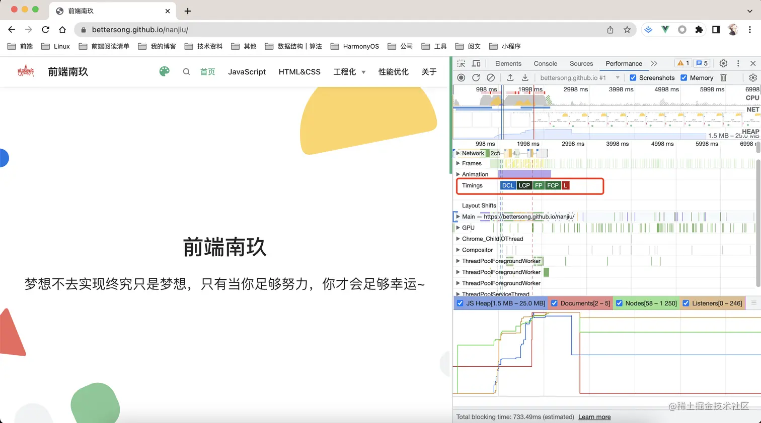Viewport: 761px width, 423px height.
Task: Switch to the Console tab
Action: 545,63
